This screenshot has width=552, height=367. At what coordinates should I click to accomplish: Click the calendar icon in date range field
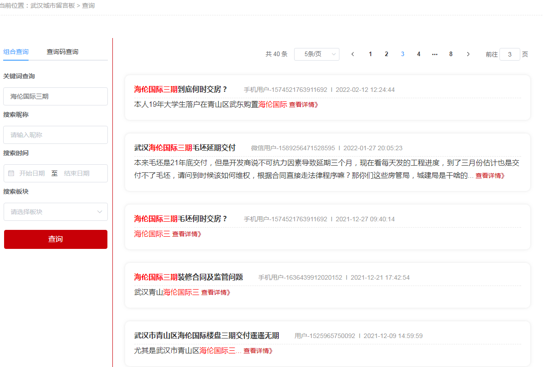11,173
